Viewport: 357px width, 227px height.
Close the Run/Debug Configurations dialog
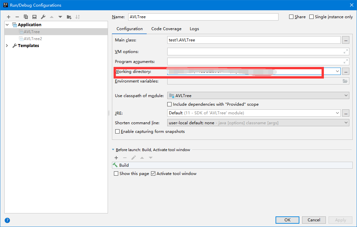(352, 5)
